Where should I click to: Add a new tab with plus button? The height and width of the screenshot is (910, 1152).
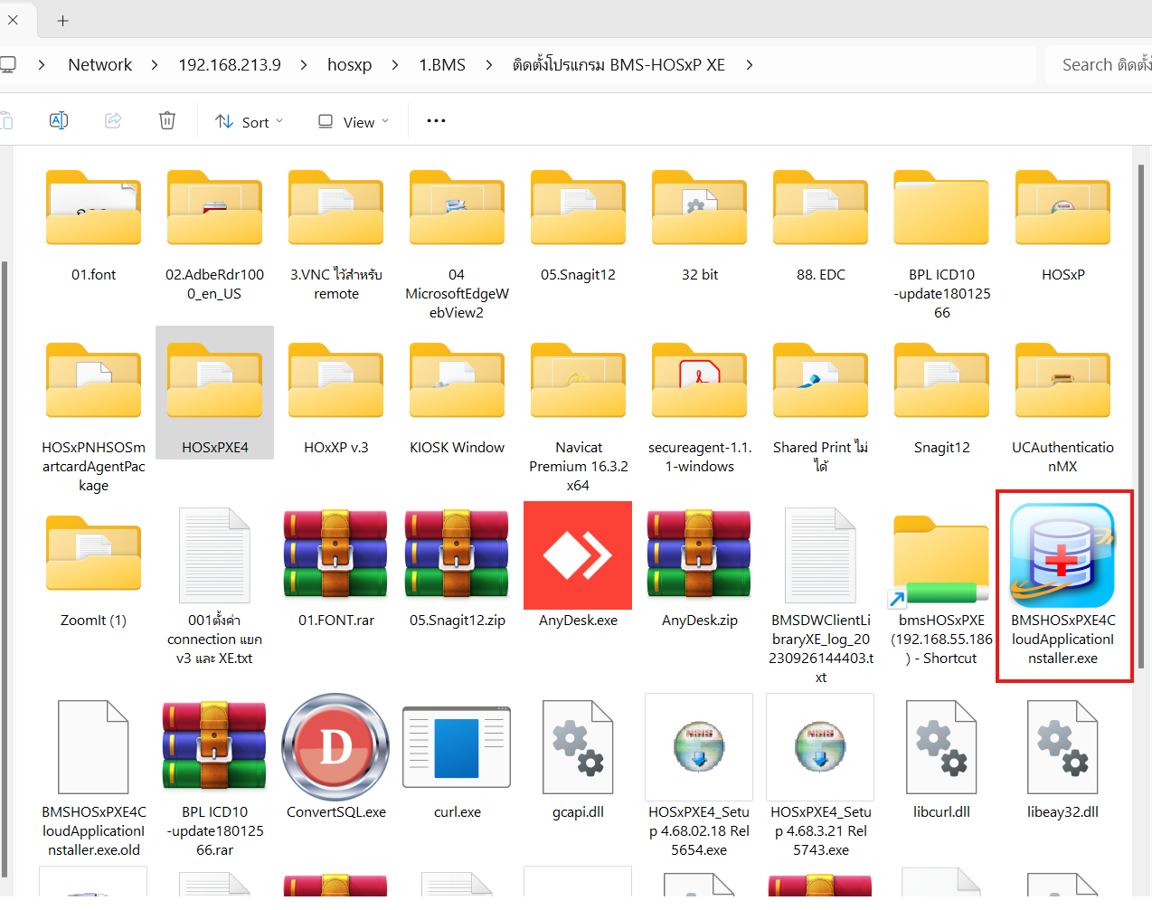62,20
